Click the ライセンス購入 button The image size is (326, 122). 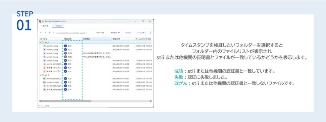[x=142, y=33]
